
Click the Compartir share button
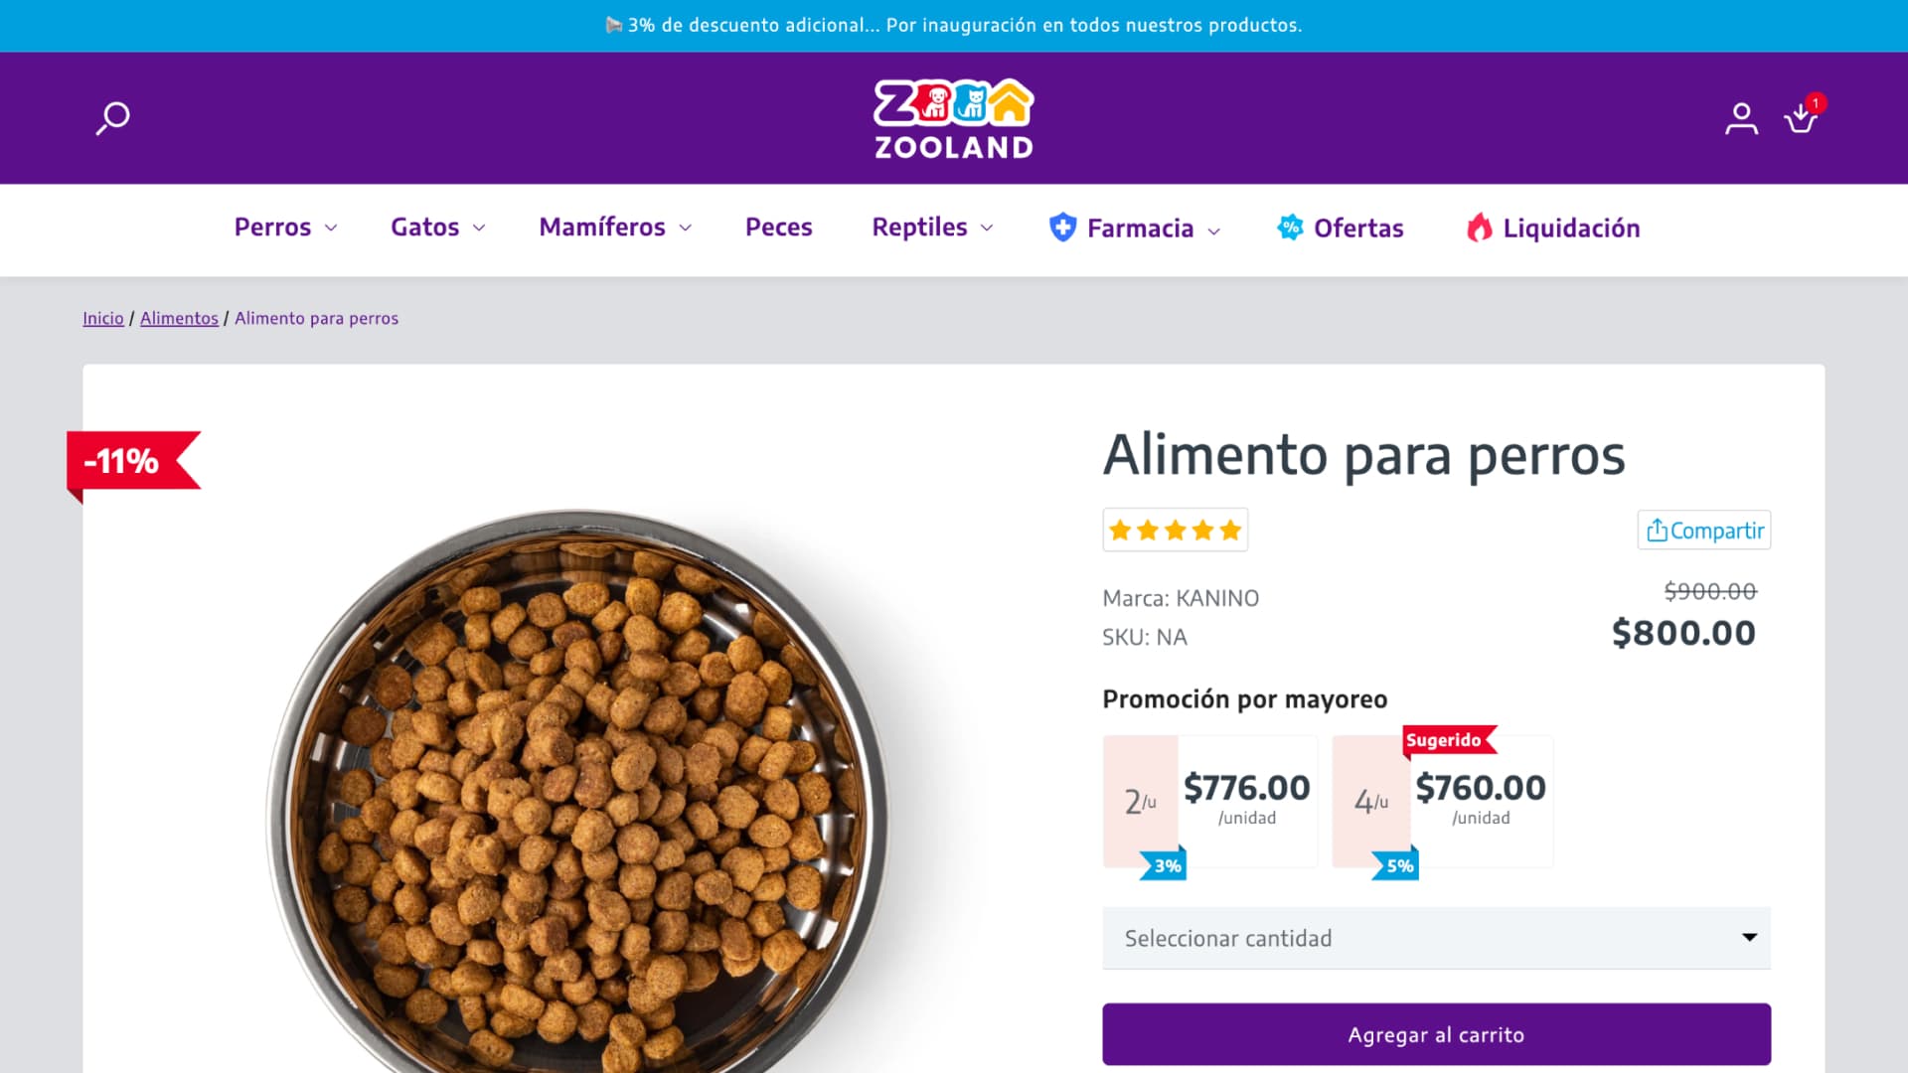(x=1704, y=531)
